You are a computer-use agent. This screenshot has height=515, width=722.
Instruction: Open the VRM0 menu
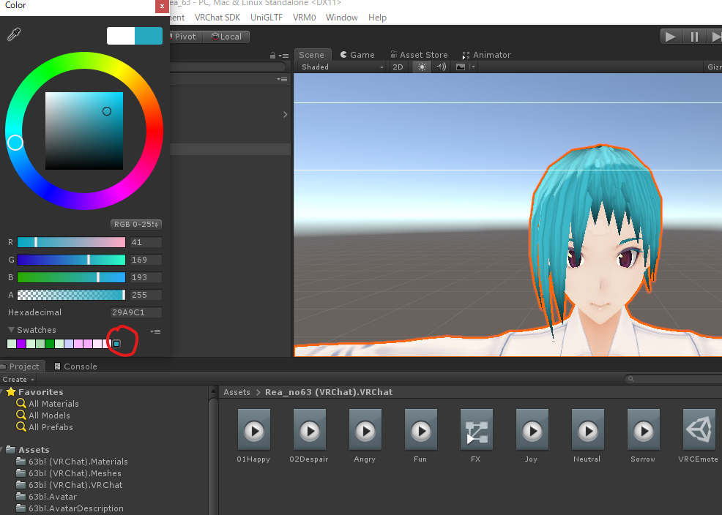tap(305, 18)
